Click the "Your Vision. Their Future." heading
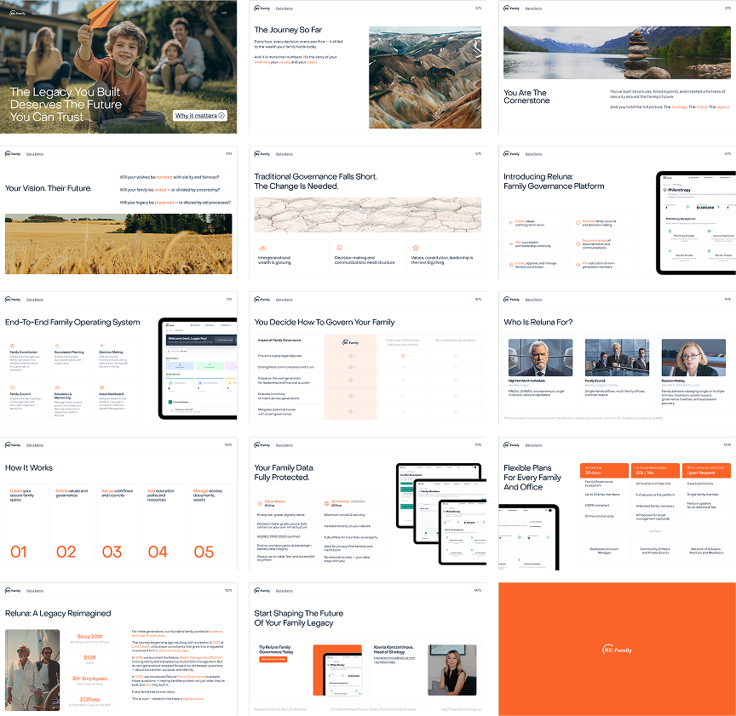 49,188
